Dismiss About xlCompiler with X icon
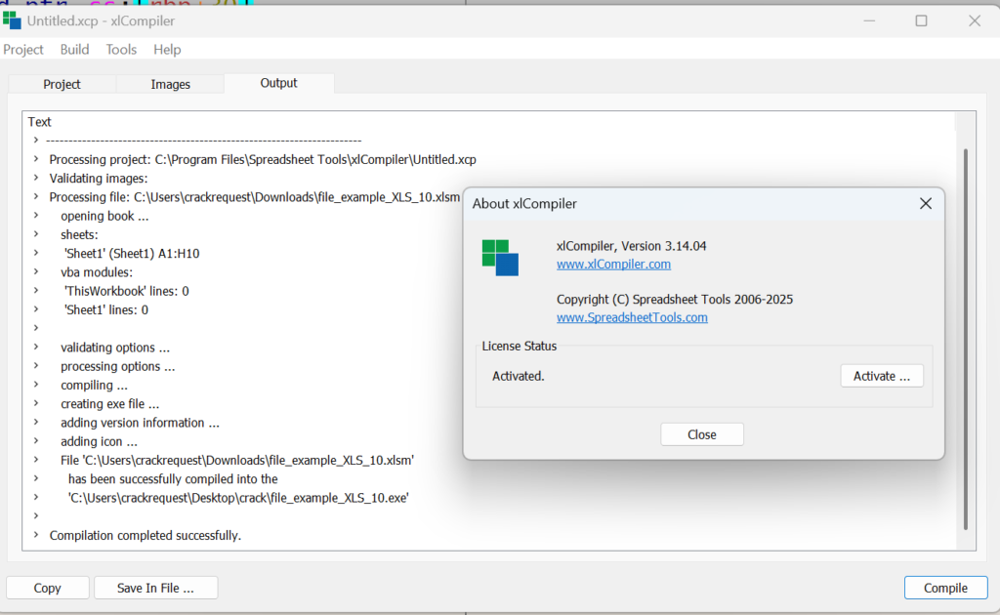Viewport: 1000px width, 615px height. click(x=926, y=203)
